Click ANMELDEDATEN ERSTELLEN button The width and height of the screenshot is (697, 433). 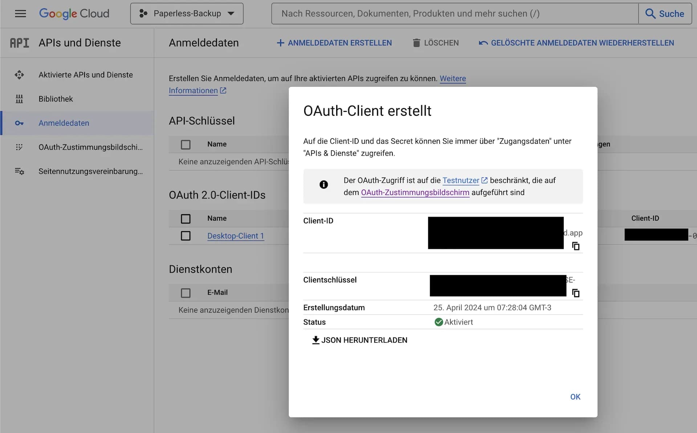click(334, 43)
